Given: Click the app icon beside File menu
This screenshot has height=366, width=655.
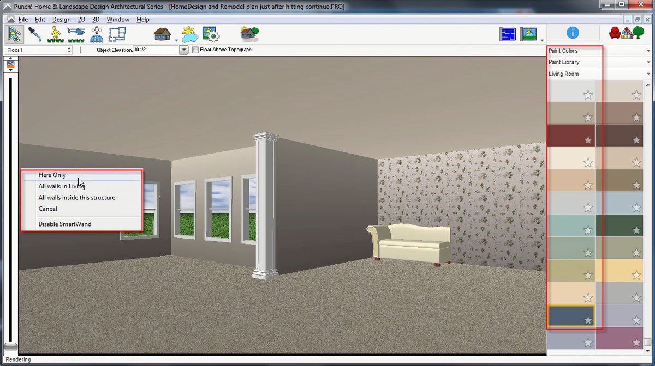Looking at the screenshot, I should [x=11, y=20].
